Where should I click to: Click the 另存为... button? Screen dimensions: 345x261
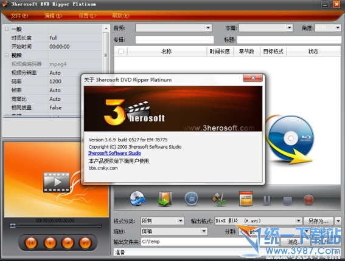tap(319, 221)
